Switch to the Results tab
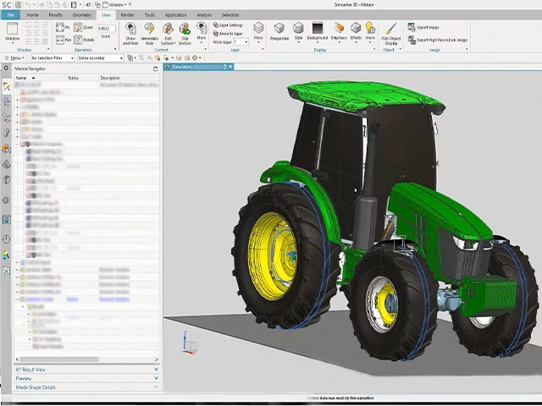 point(55,15)
